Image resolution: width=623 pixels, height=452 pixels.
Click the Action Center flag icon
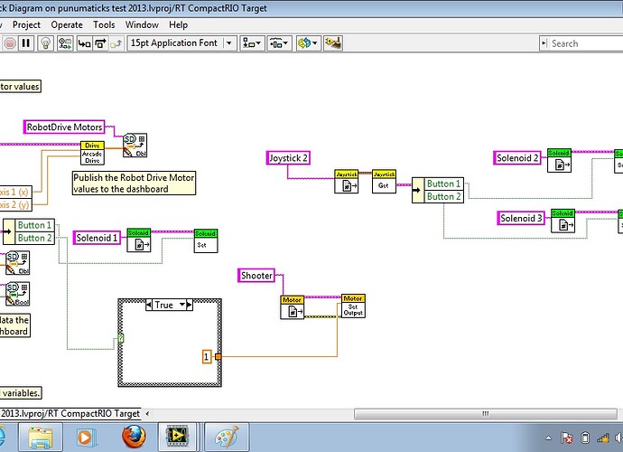[567, 438]
